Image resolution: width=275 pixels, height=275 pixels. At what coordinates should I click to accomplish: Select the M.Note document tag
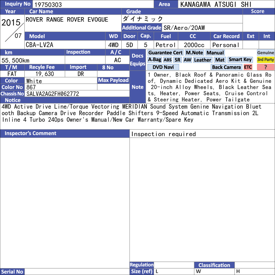pyautogui.click(x=195, y=53)
